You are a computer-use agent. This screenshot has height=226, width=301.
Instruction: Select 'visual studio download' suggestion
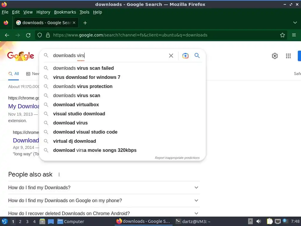click(123, 114)
